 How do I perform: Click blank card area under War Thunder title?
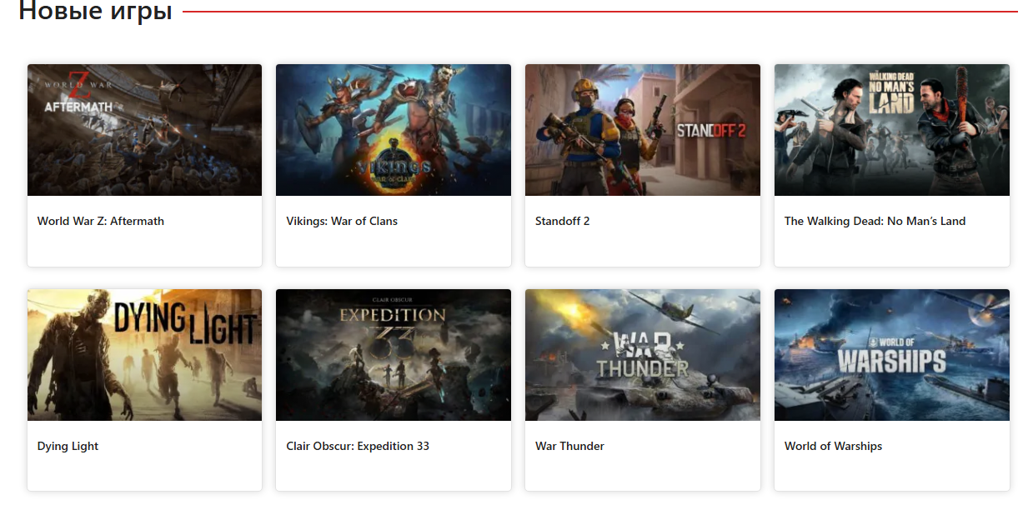pyautogui.click(x=643, y=473)
